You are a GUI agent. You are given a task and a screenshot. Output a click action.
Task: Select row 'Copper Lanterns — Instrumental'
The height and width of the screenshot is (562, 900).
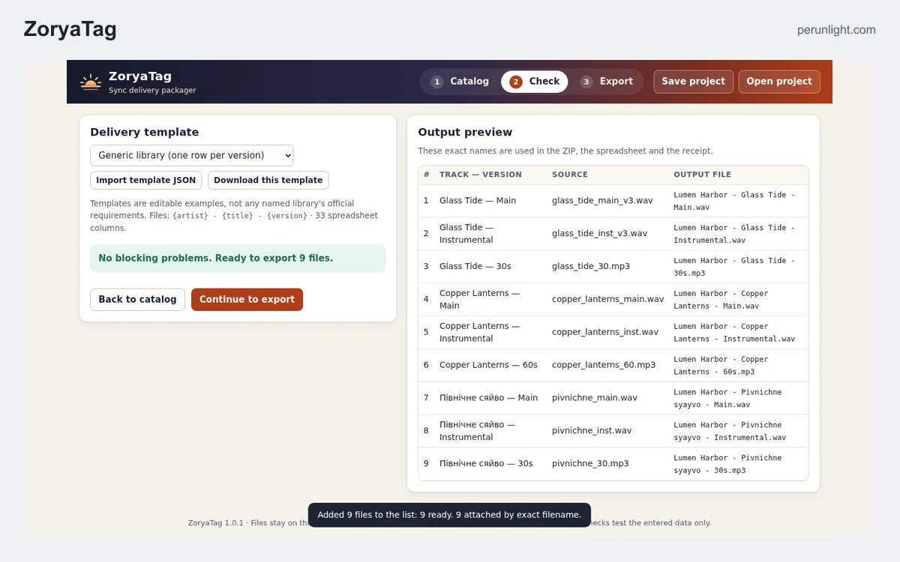613,333
